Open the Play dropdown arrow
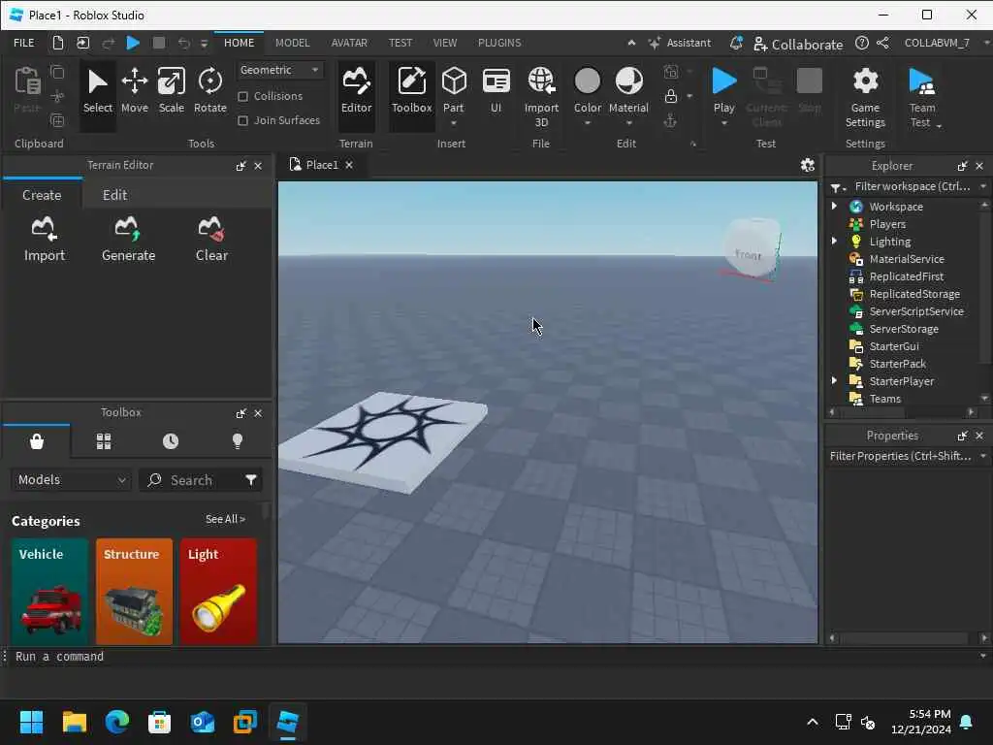Viewport: 993px width, 745px height. pyautogui.click(x=723, y=123)
